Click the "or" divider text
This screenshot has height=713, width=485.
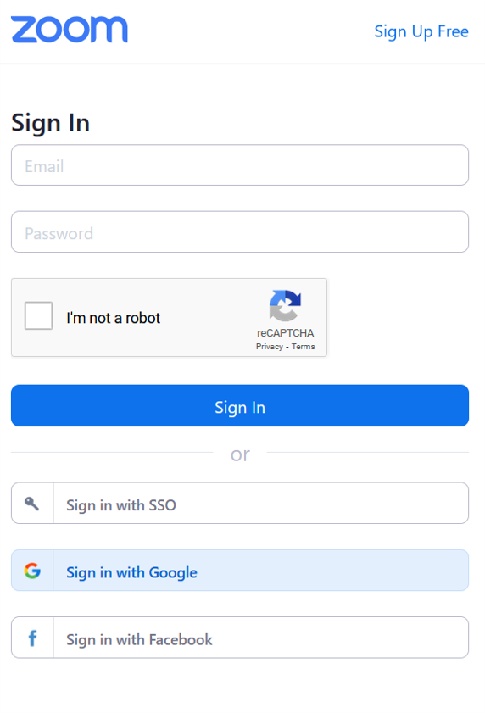[240, 454]
